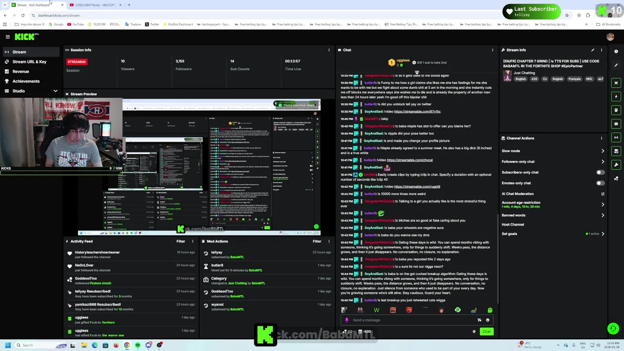Open emoji picker in chat input

[x=487, y=320]
